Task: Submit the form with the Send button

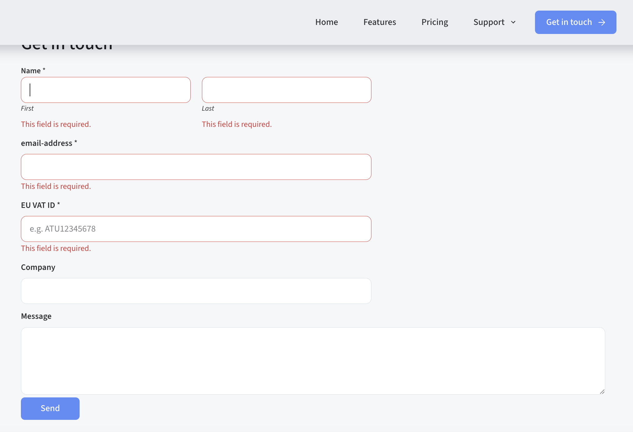Action: [50, 408]
